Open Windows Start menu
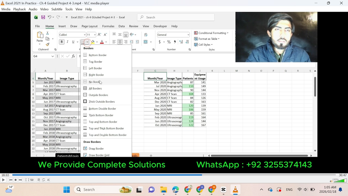The height and width of the screenshot is (196, 348). pos(67,190)
